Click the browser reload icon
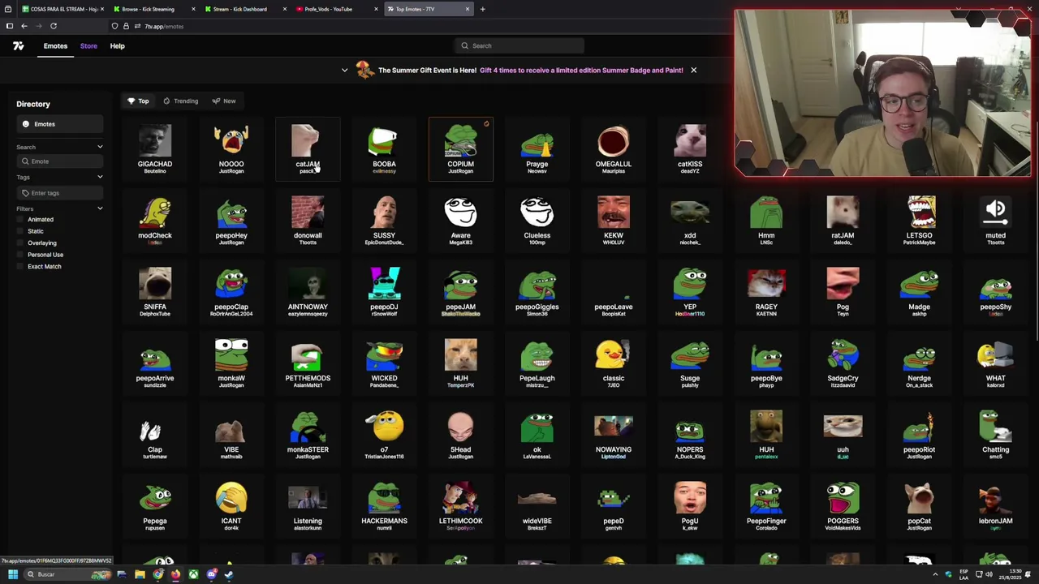 (54, 26)
